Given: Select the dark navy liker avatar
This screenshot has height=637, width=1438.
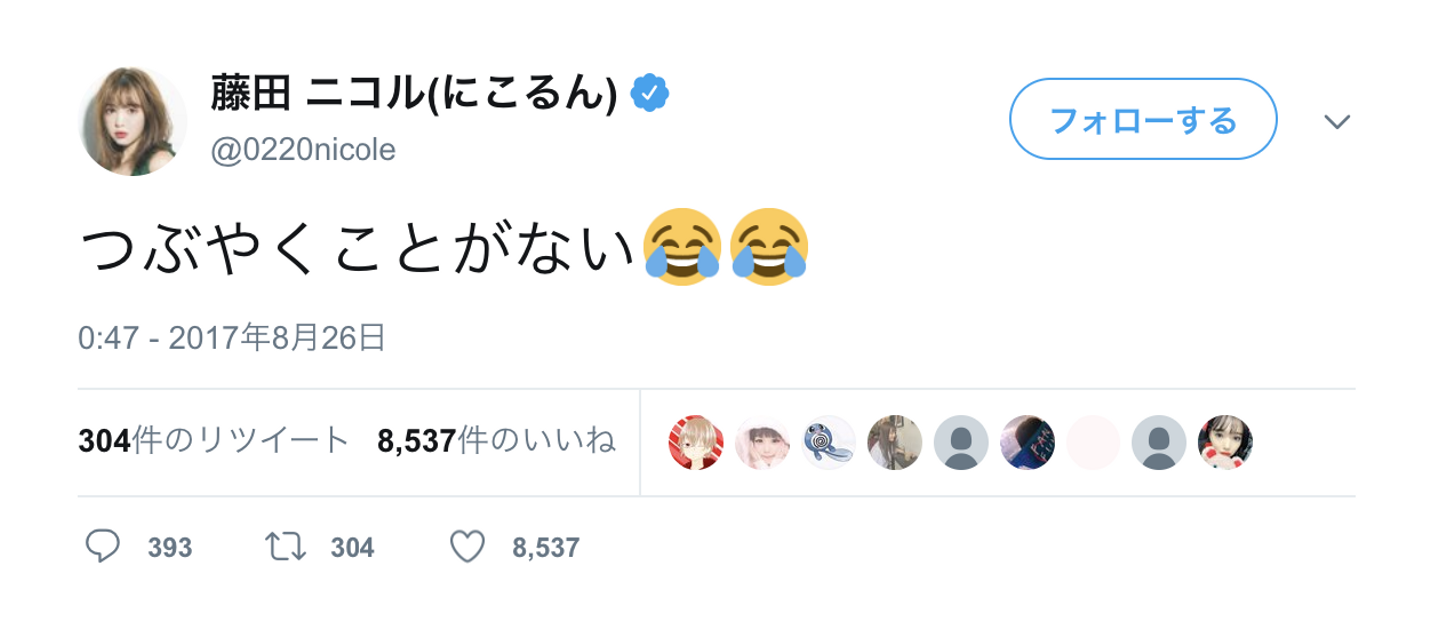Looking at the screenshot, I should [1027, 443].
